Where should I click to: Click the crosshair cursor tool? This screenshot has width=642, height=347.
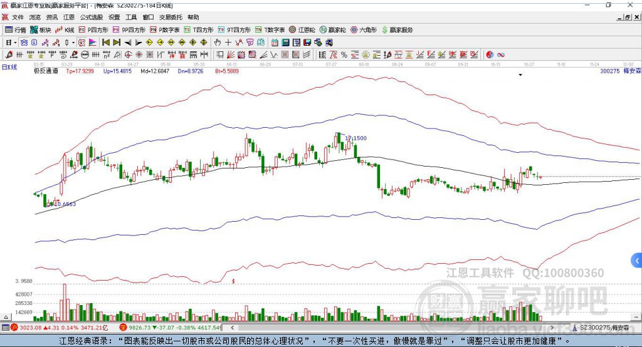[228, 43]
